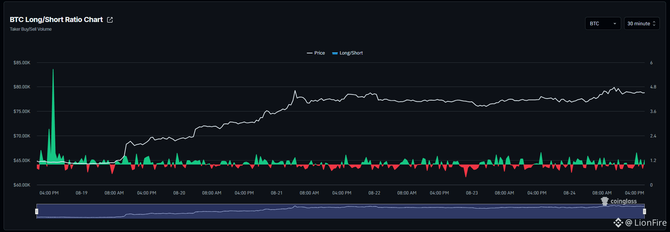Screen dimensions: 670x232
Task: Grab left handle of range slider
Action: point(36,211)
